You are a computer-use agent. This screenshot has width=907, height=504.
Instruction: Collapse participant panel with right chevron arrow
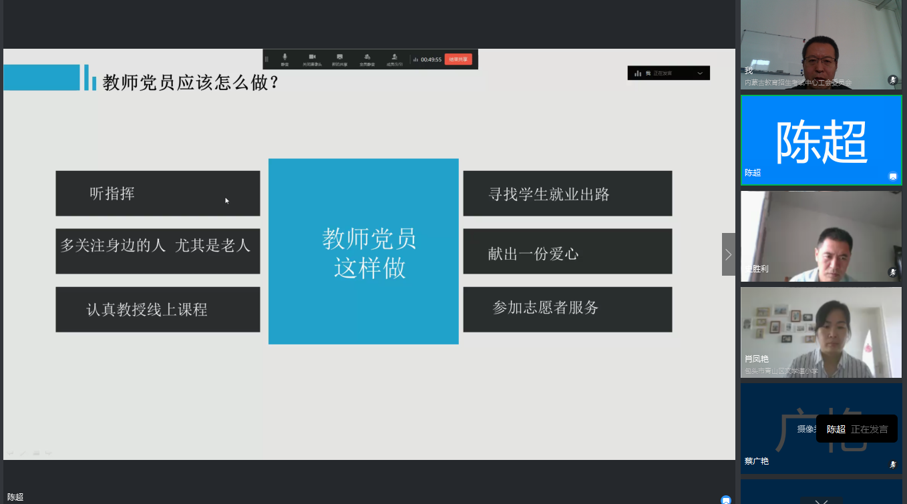pos(728,254)
